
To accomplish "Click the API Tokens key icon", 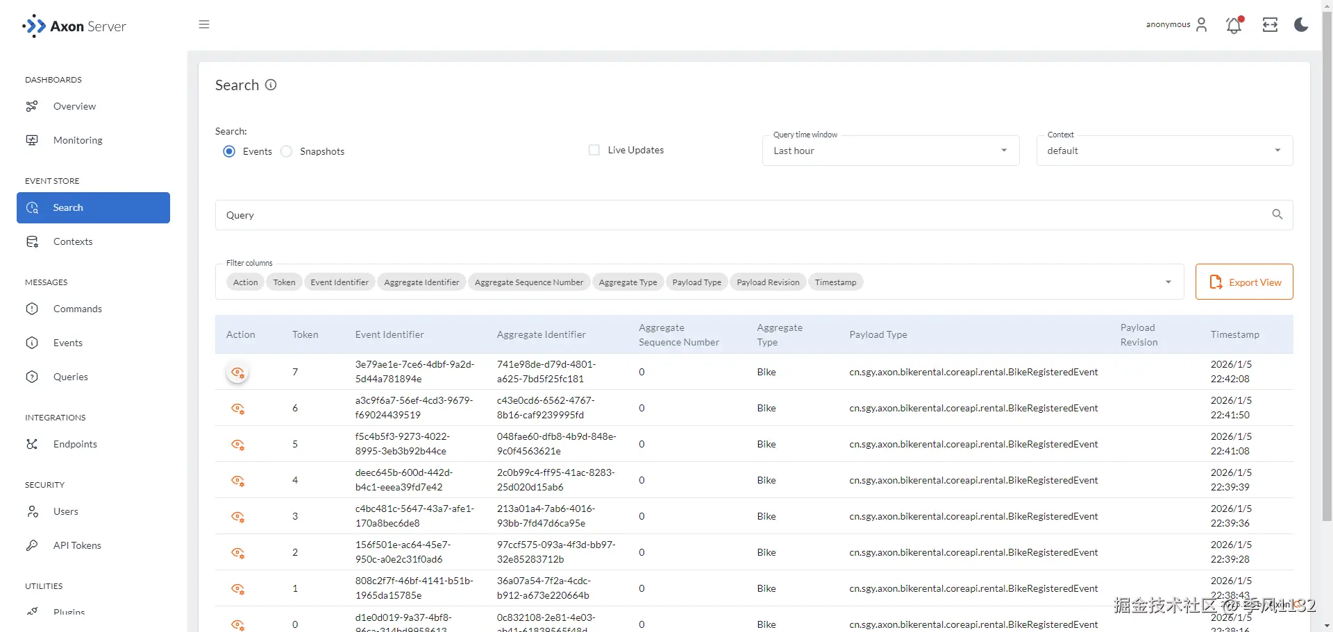I will [32, 545].
